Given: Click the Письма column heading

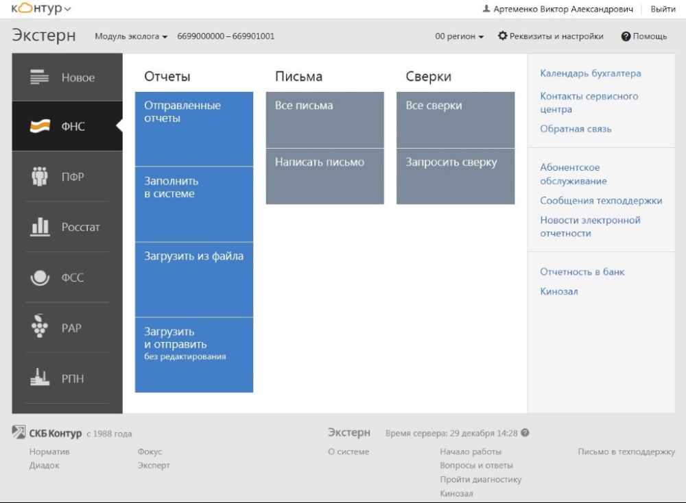Looking at the screenshot, I should [x=299, y=77].
